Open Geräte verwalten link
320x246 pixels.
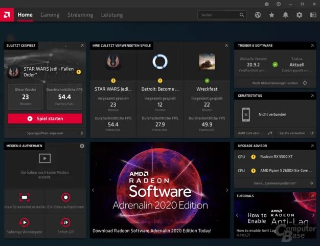point(296,133)
